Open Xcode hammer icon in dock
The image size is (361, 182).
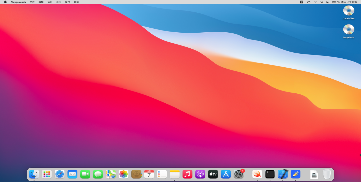tap(283, 174)
